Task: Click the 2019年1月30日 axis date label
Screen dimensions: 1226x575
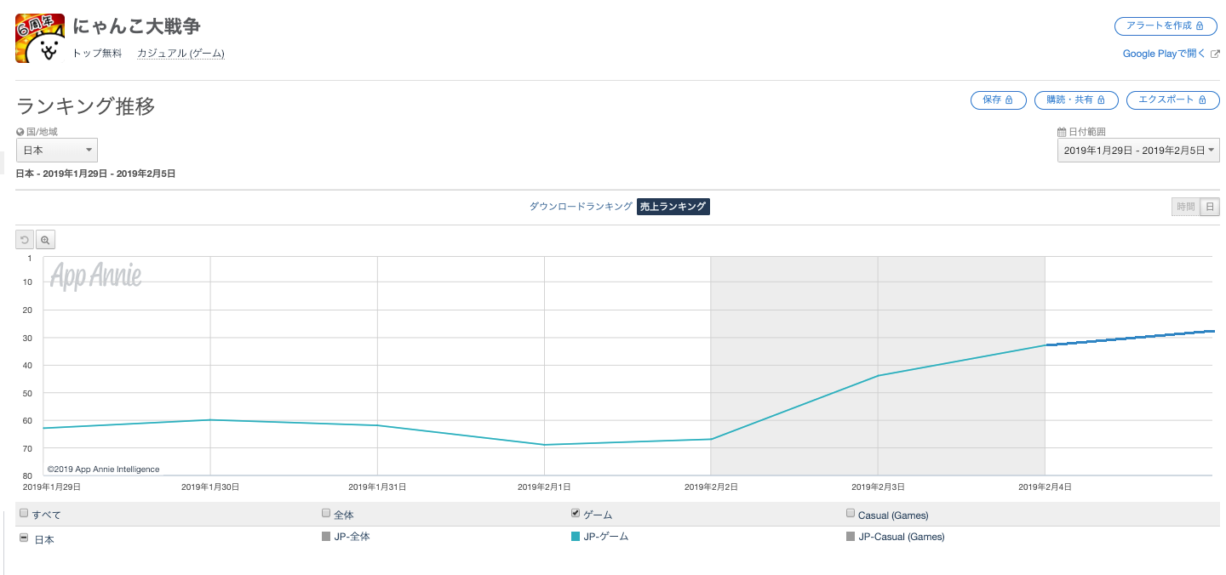Action: pyautogui.click(x=210, y=487)
